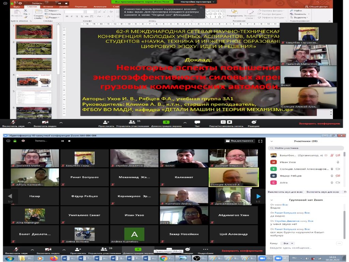Screen dimensions: 349x262
Task: Click Пригласить icon in upper Zoom toolbar
Action: 106,122
